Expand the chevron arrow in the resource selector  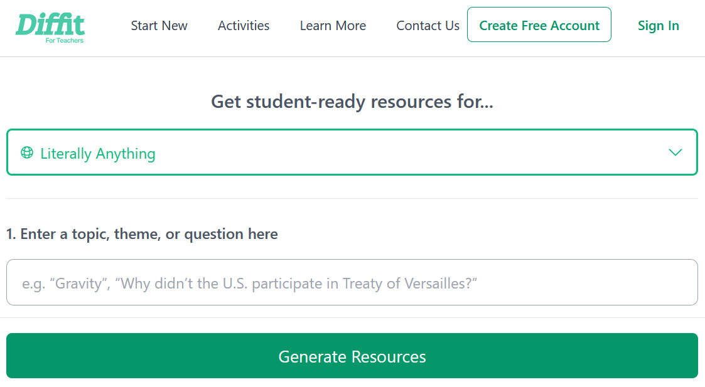click(x=675, y=152)
